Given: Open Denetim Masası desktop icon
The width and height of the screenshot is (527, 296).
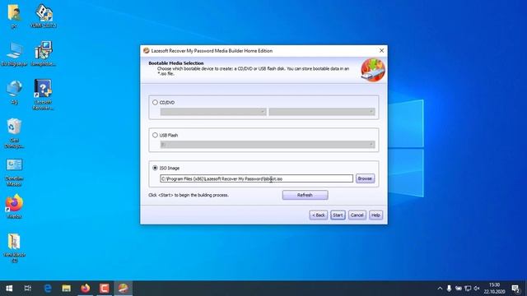Looking at the screenshot, I should pos(14,173).
